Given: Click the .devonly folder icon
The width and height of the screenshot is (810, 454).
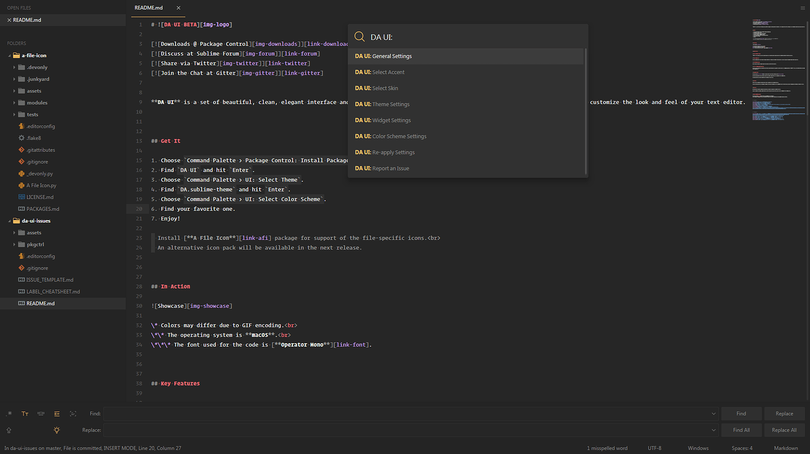Looking at the screenshot, I should 22,67.
